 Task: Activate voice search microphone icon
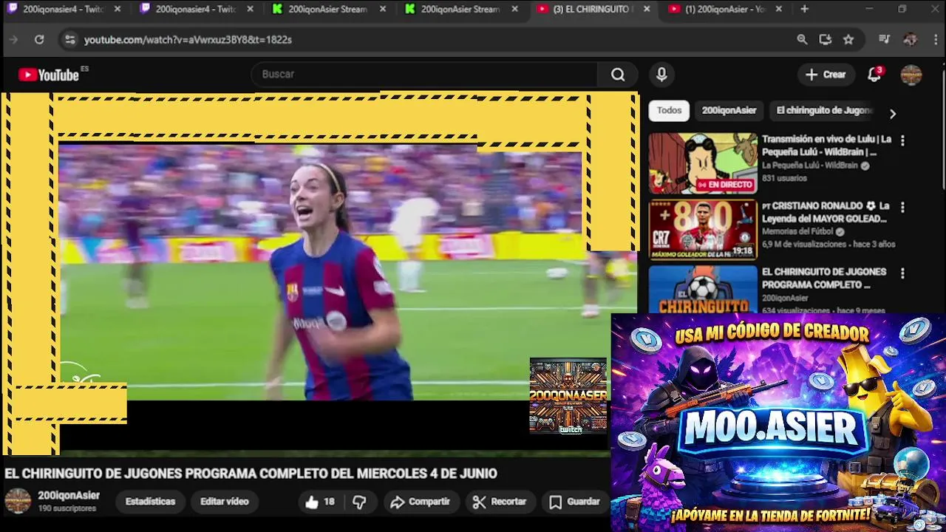pyautogui.click(x=661, y=74)
